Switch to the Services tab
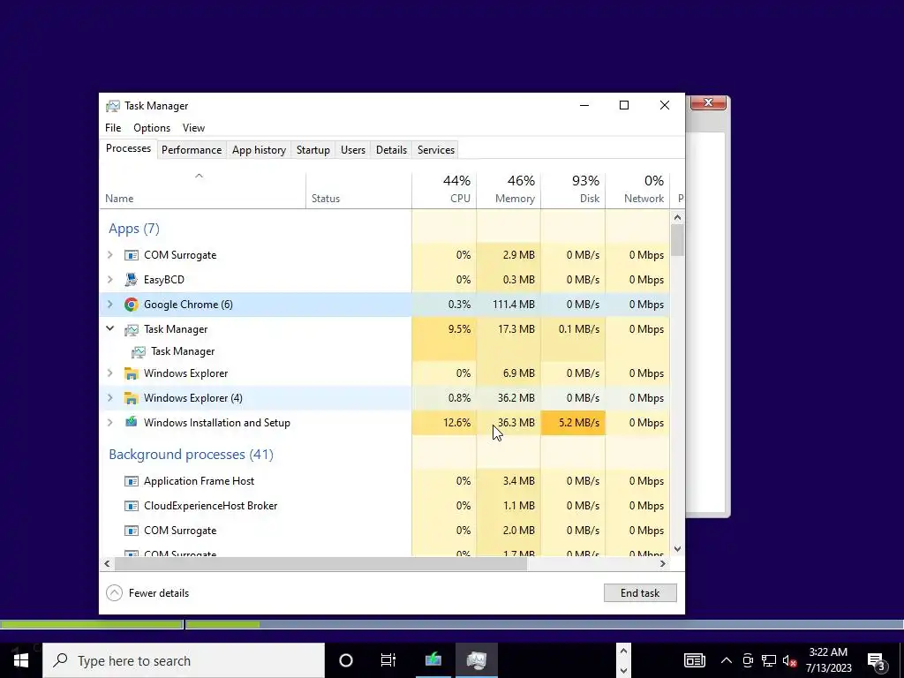This screenshot has height=678, width=904. coord(436,150)
